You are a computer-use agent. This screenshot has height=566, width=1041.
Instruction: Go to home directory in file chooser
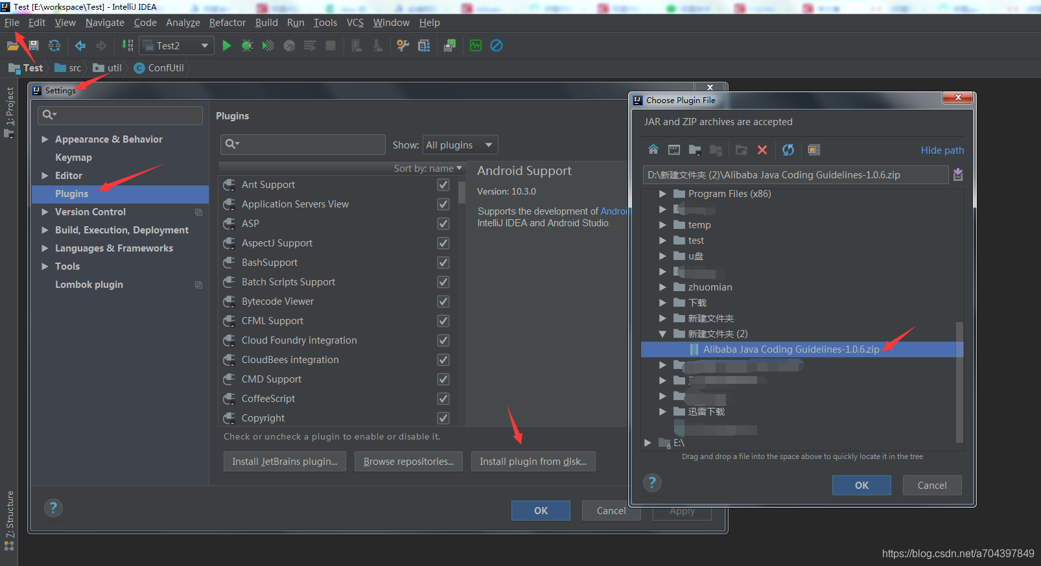pyautogui.click(x=653, y=150)
